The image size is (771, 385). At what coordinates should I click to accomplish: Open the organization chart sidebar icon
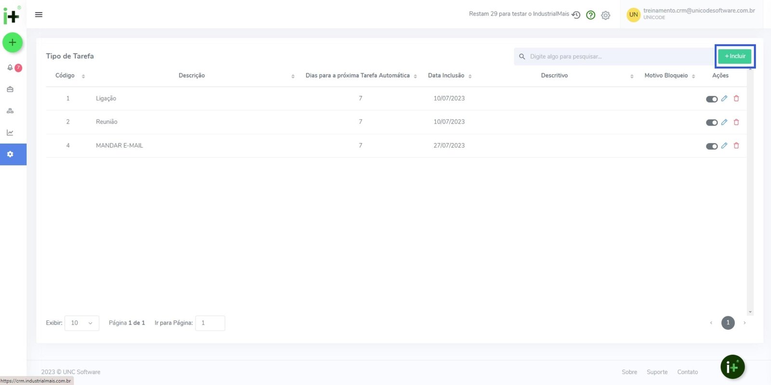[10, 111]
